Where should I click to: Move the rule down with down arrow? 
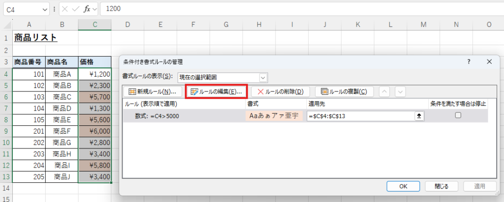click(x=400, y=91)
